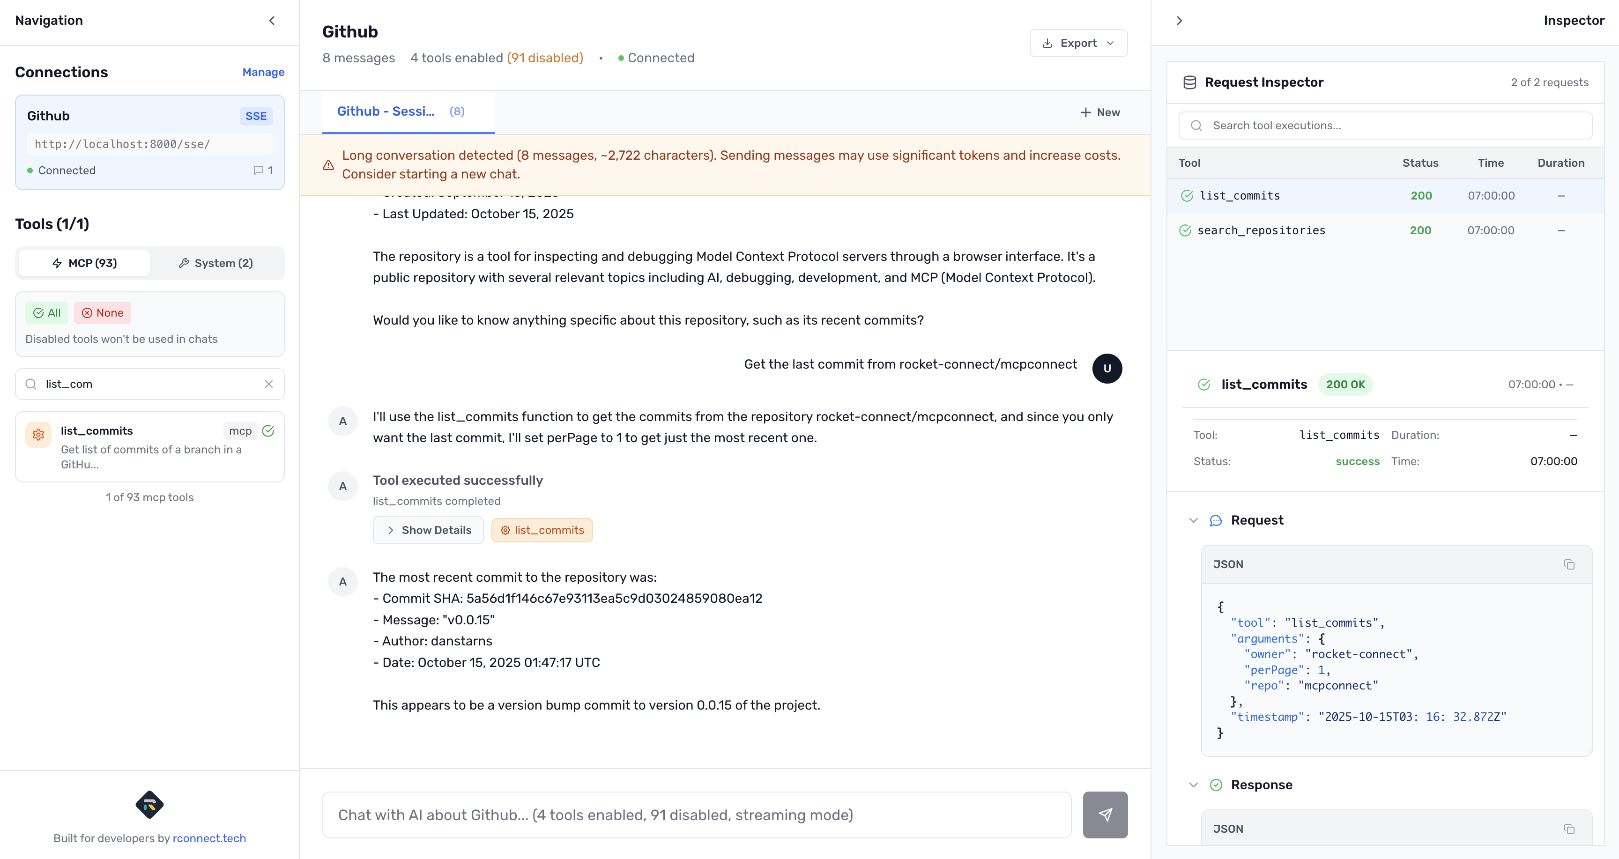The width and height of the screenshot is (1619, 859).
Task: Open the Export dropdown
Action: tap(1078, 43)
